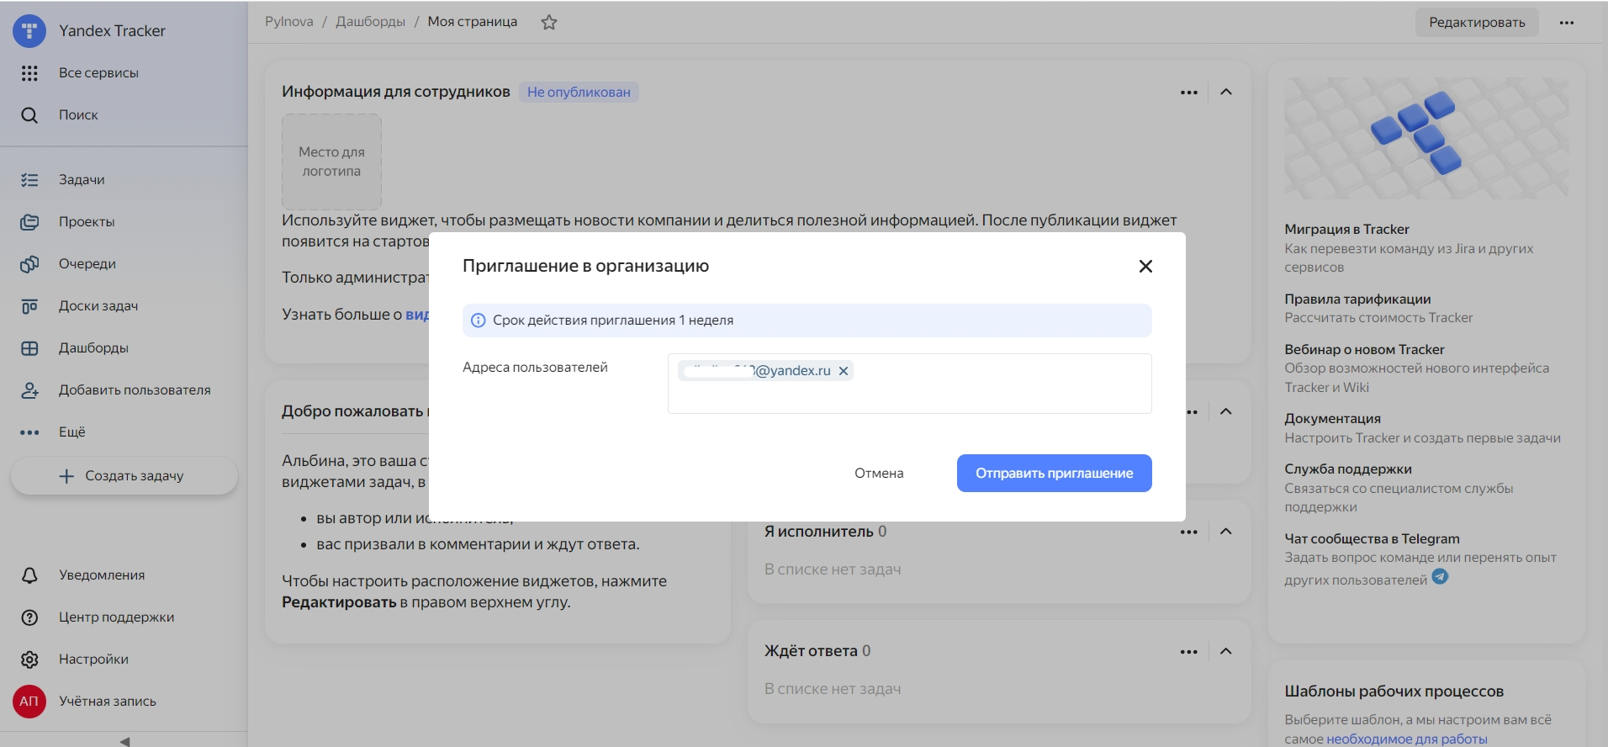The width and height of the screenshot is (1608, 747).
Task: Collapse the sidebar with the arrow
Action: click(124, 741)
